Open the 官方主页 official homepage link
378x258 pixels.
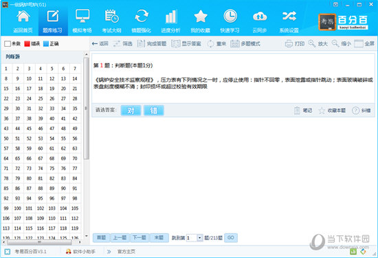(126, 252)
